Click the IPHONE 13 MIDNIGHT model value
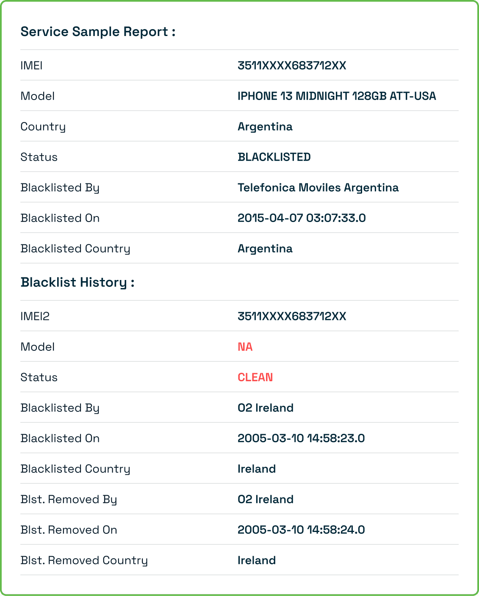This screenshot has height=596, width=479. pos(337,96)
